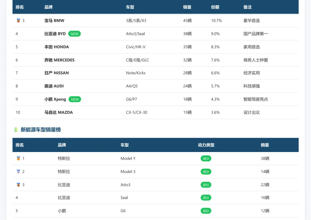
Task: Click the 销量 header in the new energy table
Action: pos(265,145)
